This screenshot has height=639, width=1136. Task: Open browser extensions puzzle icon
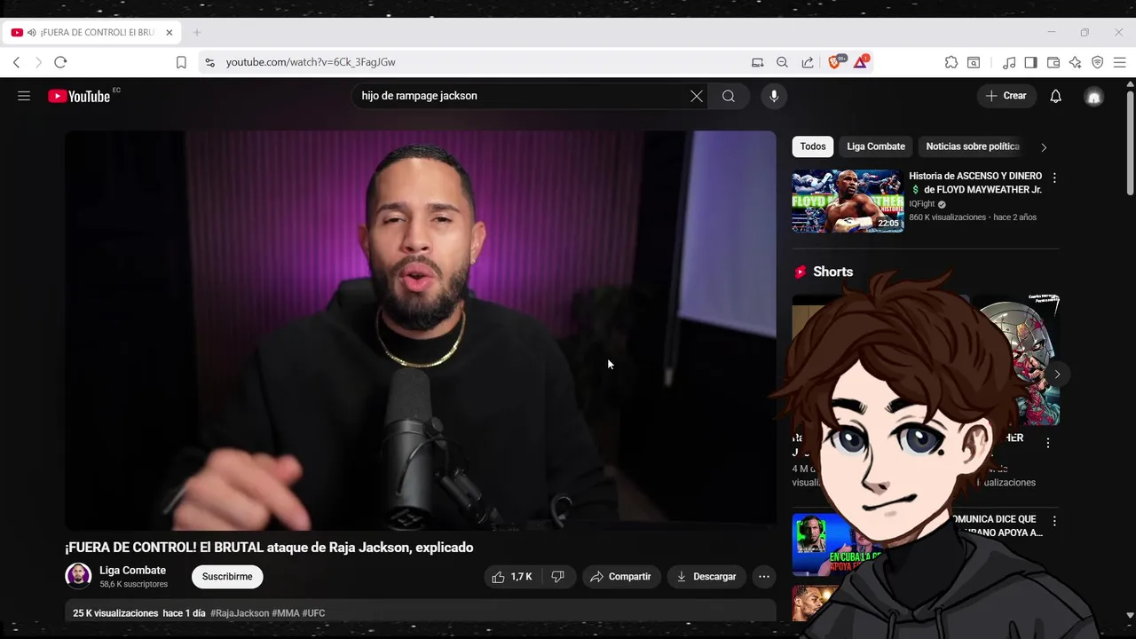[x=951, y=62]
